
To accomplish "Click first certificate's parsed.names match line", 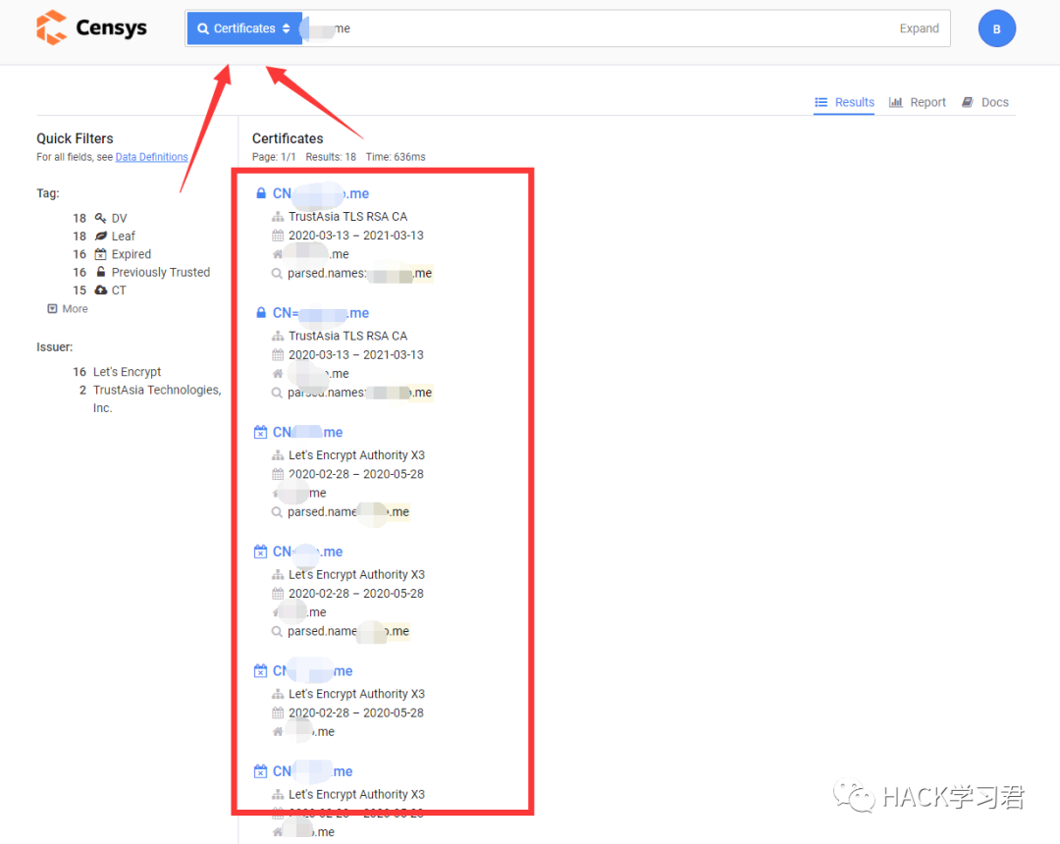I will pos(352,273).
